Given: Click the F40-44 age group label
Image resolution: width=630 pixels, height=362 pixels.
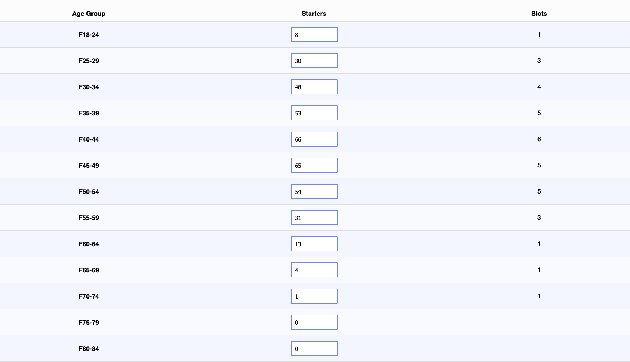Looking at the screenshot, I should (89, 139).
